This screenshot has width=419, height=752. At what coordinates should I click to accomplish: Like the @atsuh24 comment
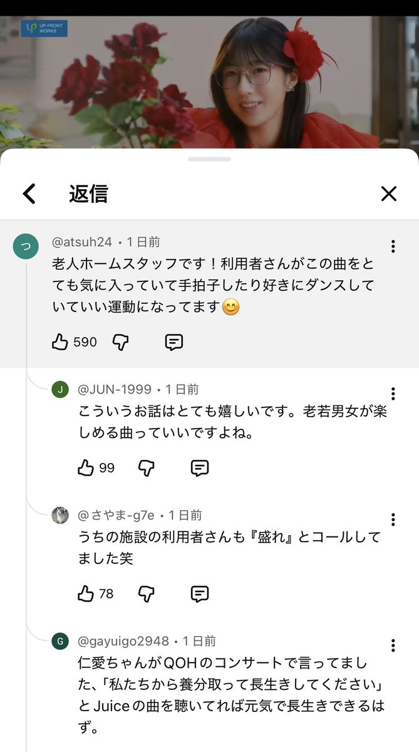click(60, 342)
